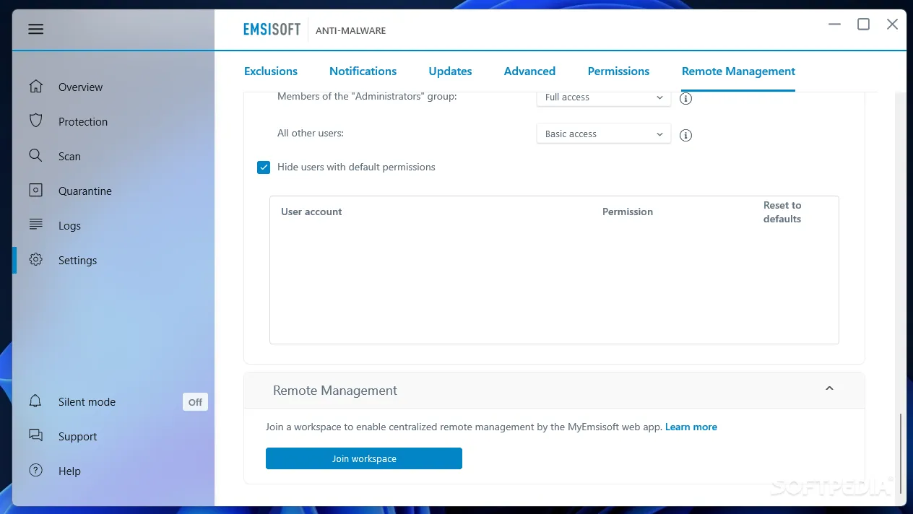Click the Support chat icon
The width and height of the screenshot is (913, 514).
(36, 436)
